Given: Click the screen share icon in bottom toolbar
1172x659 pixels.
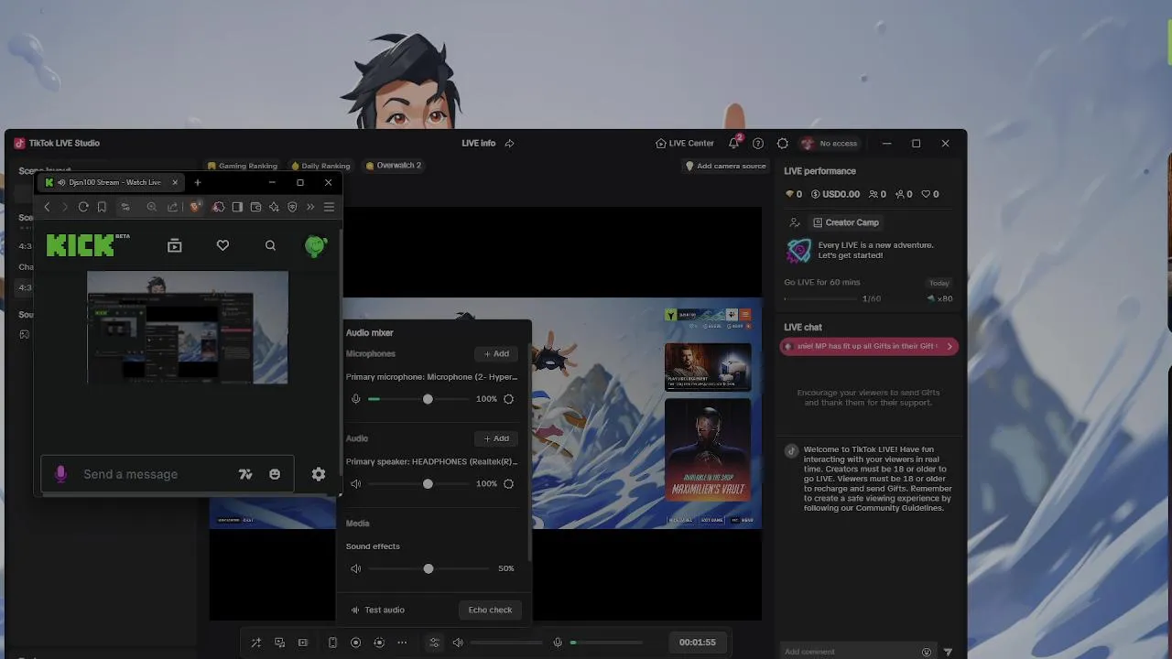Looking at the screenshot, I should click(x=280, y=643).
